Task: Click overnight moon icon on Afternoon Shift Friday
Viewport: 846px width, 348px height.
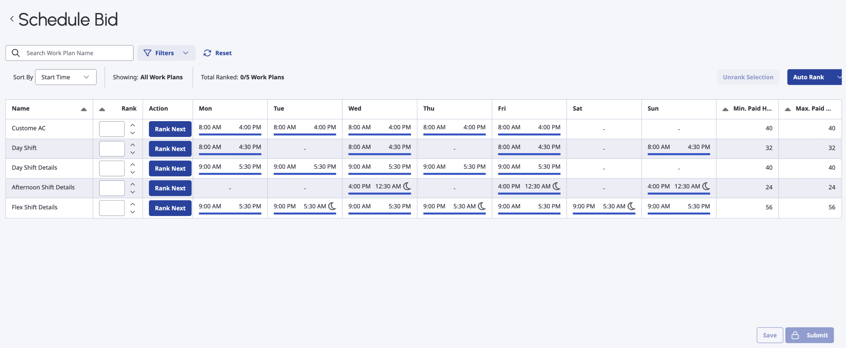Action: pos(557,186)
